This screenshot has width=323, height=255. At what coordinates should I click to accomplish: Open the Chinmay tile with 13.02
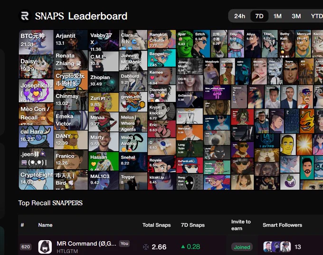[71, 100]
